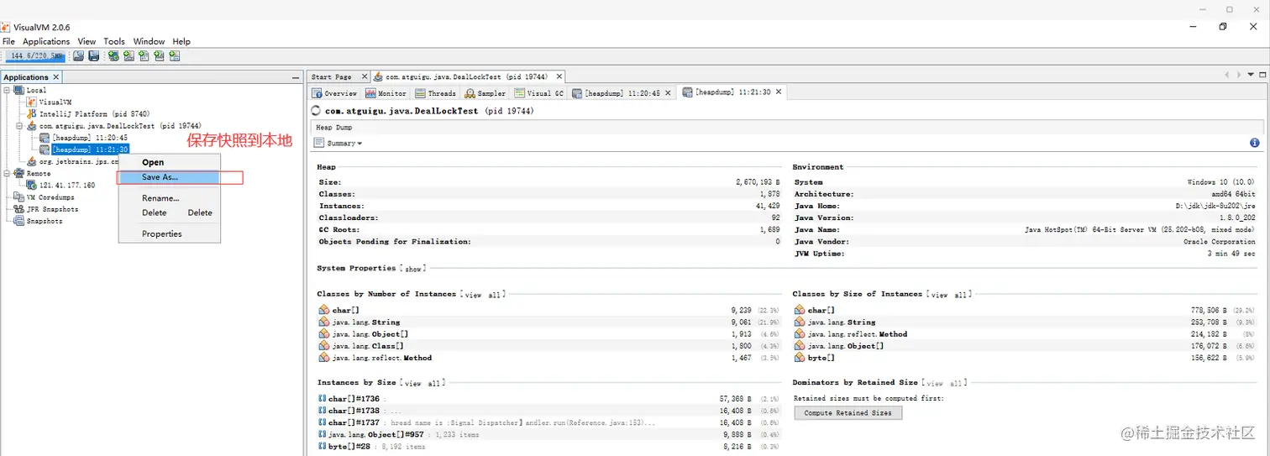Select IntelliJ Platform (pid 8740) node
Image resolution: width=1270 pixels, height=456 pixels.
coord(88,113)
